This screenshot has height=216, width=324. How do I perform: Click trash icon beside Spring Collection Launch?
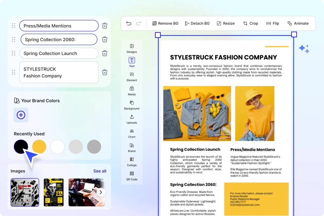tap(104, 53)
